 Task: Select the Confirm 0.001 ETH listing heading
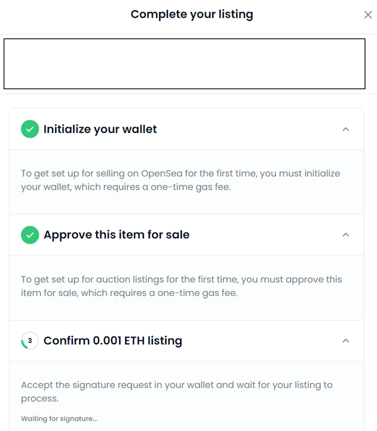[x=113, y=341]
